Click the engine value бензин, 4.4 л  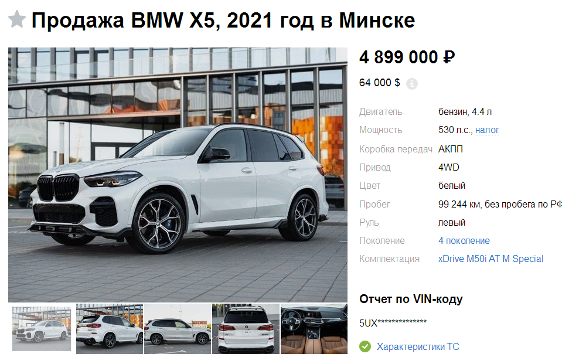click(465, 112)
